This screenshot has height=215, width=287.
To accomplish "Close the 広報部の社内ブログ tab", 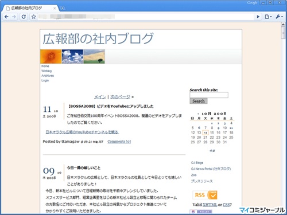I will (55, 8).
